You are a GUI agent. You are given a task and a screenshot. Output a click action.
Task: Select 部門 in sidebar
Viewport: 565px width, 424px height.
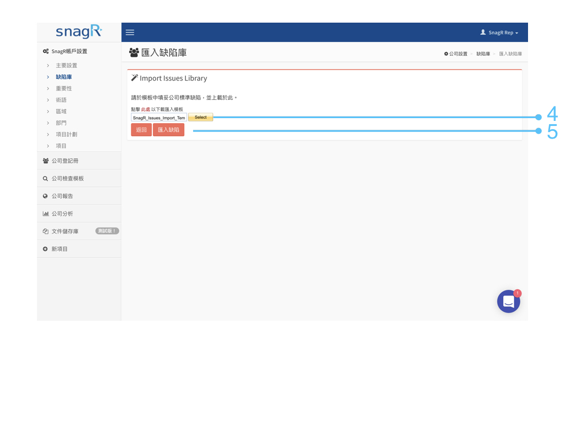61,123
